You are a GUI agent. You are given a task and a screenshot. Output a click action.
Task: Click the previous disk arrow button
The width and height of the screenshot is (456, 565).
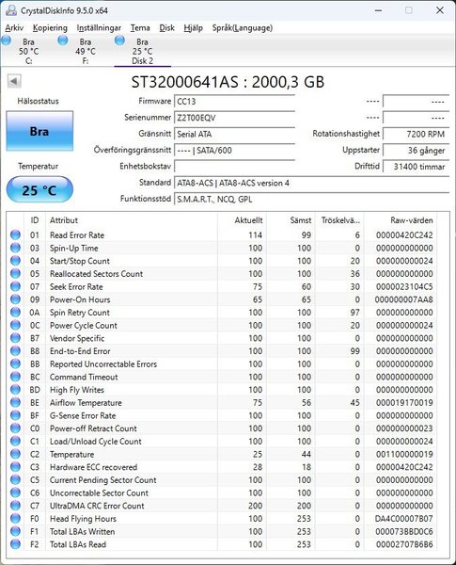tap(14, 81)
